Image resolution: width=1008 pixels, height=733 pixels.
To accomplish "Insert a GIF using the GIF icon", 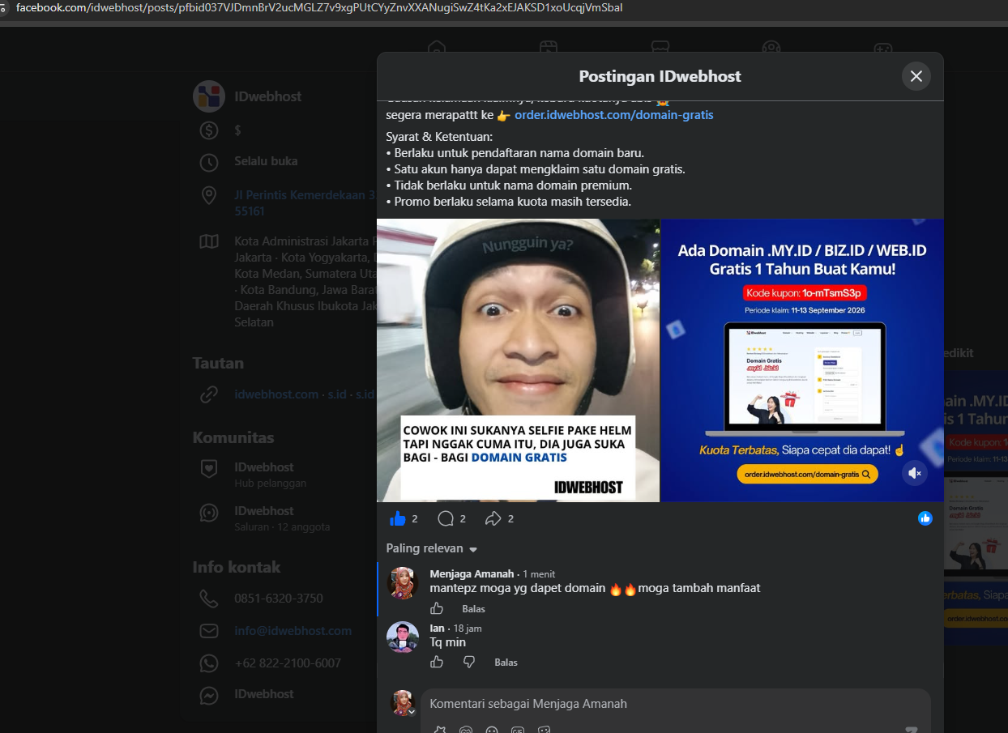I will coord(518,729).
